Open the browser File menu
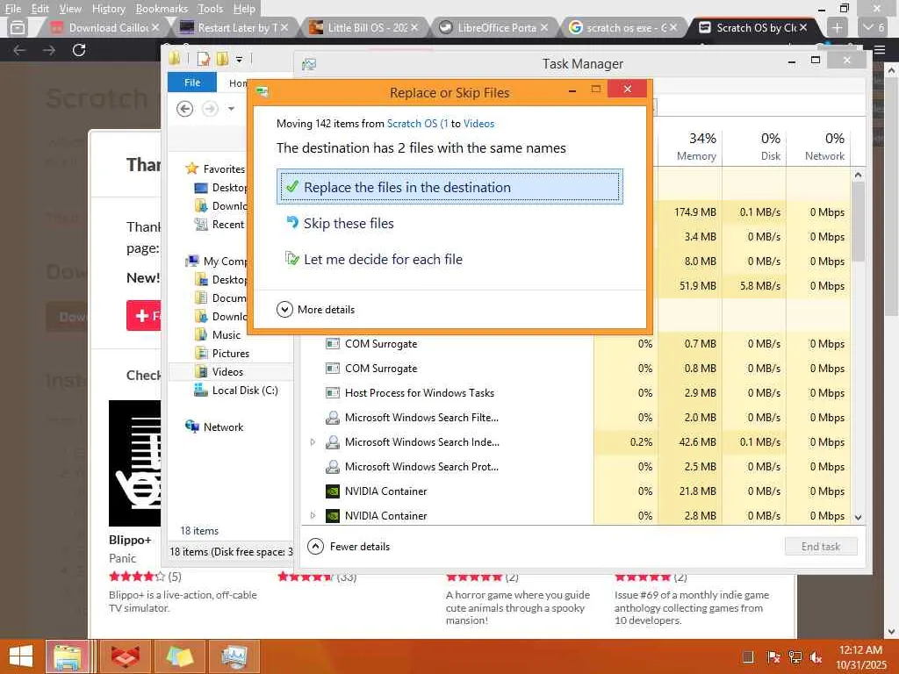899x674 pixels. pyautogui.click(x=12, y=9)
